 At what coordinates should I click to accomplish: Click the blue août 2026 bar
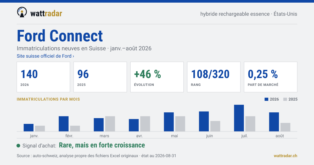click(274, 122)
